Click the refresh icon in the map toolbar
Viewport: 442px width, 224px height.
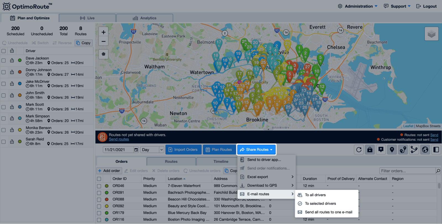click(359, 150)
